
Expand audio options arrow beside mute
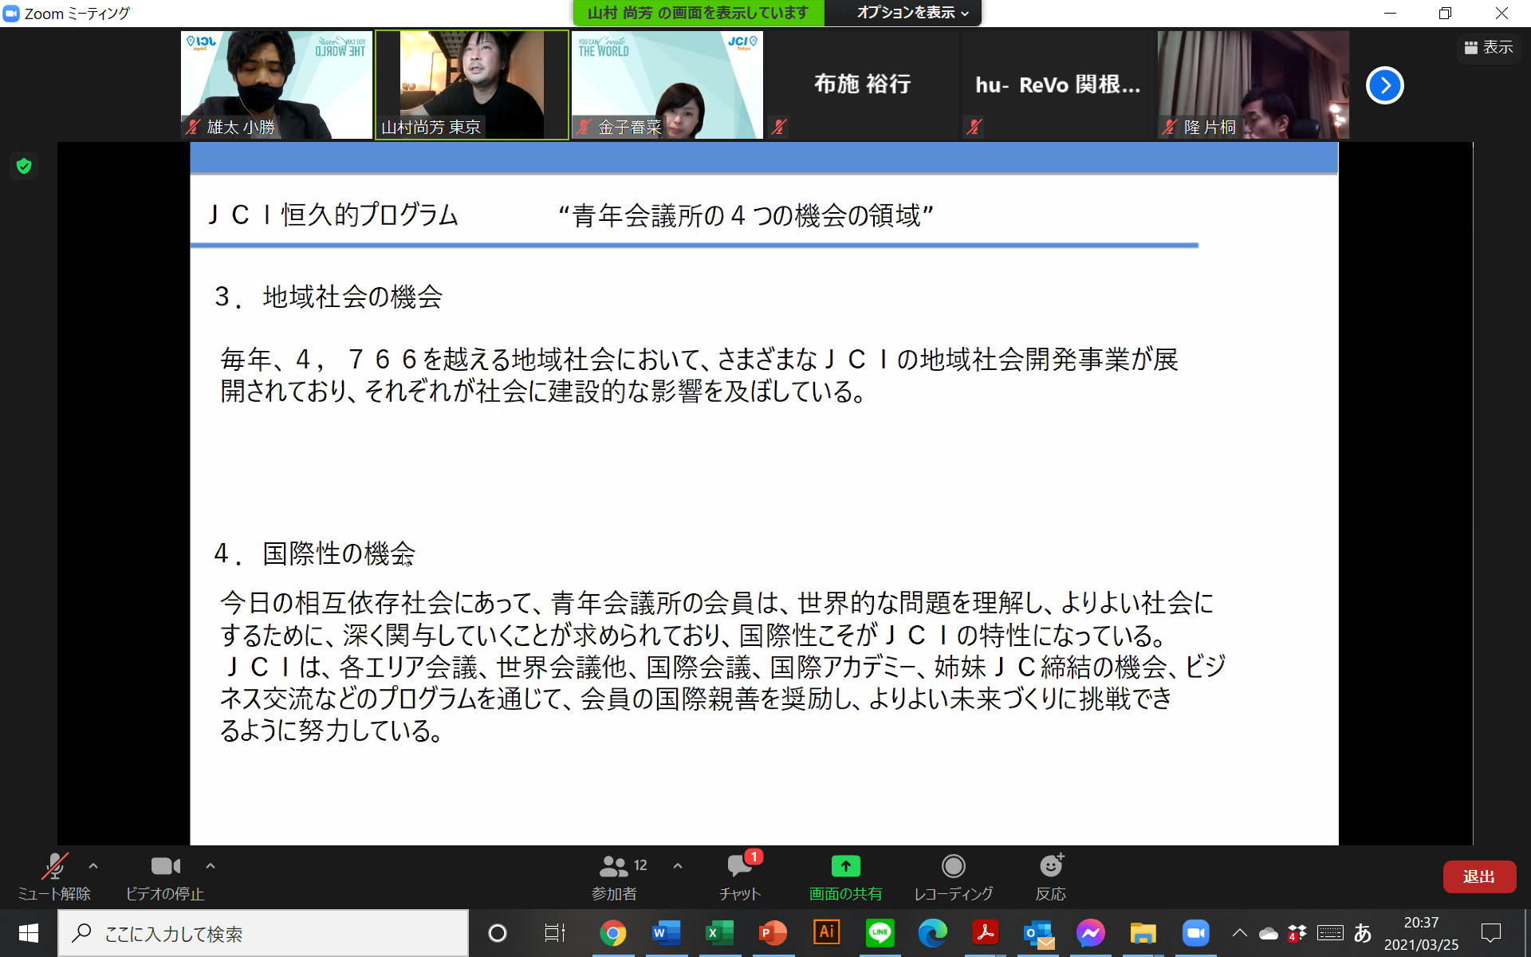coord(93,865)
